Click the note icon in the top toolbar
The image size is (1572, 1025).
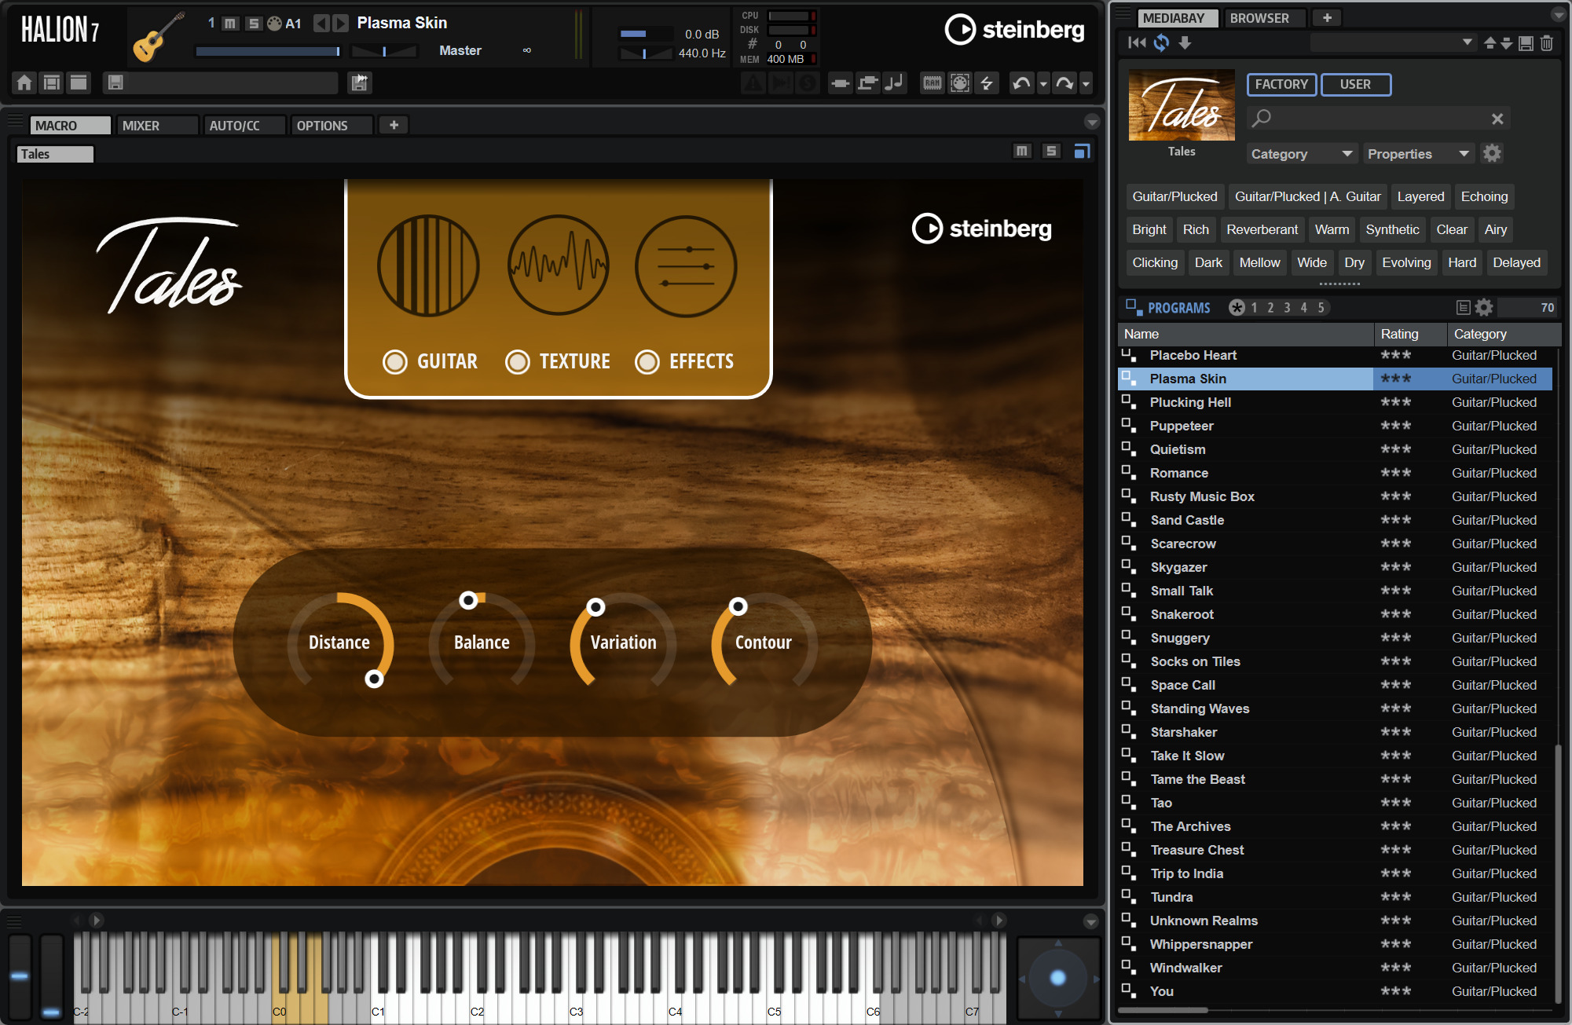894,82
